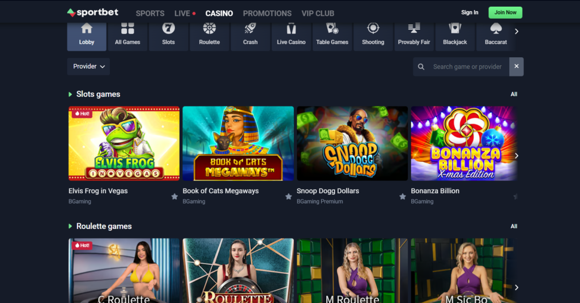580x303 pixels.
Task: Go to the PROMOTIONS tab
Action: click(x=267, y=14)
